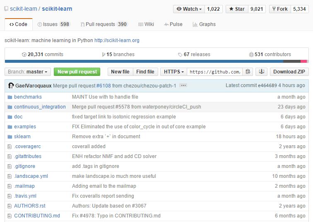Click GaelVaroquaux author name
Screen dimensions: 313x222
34,86
